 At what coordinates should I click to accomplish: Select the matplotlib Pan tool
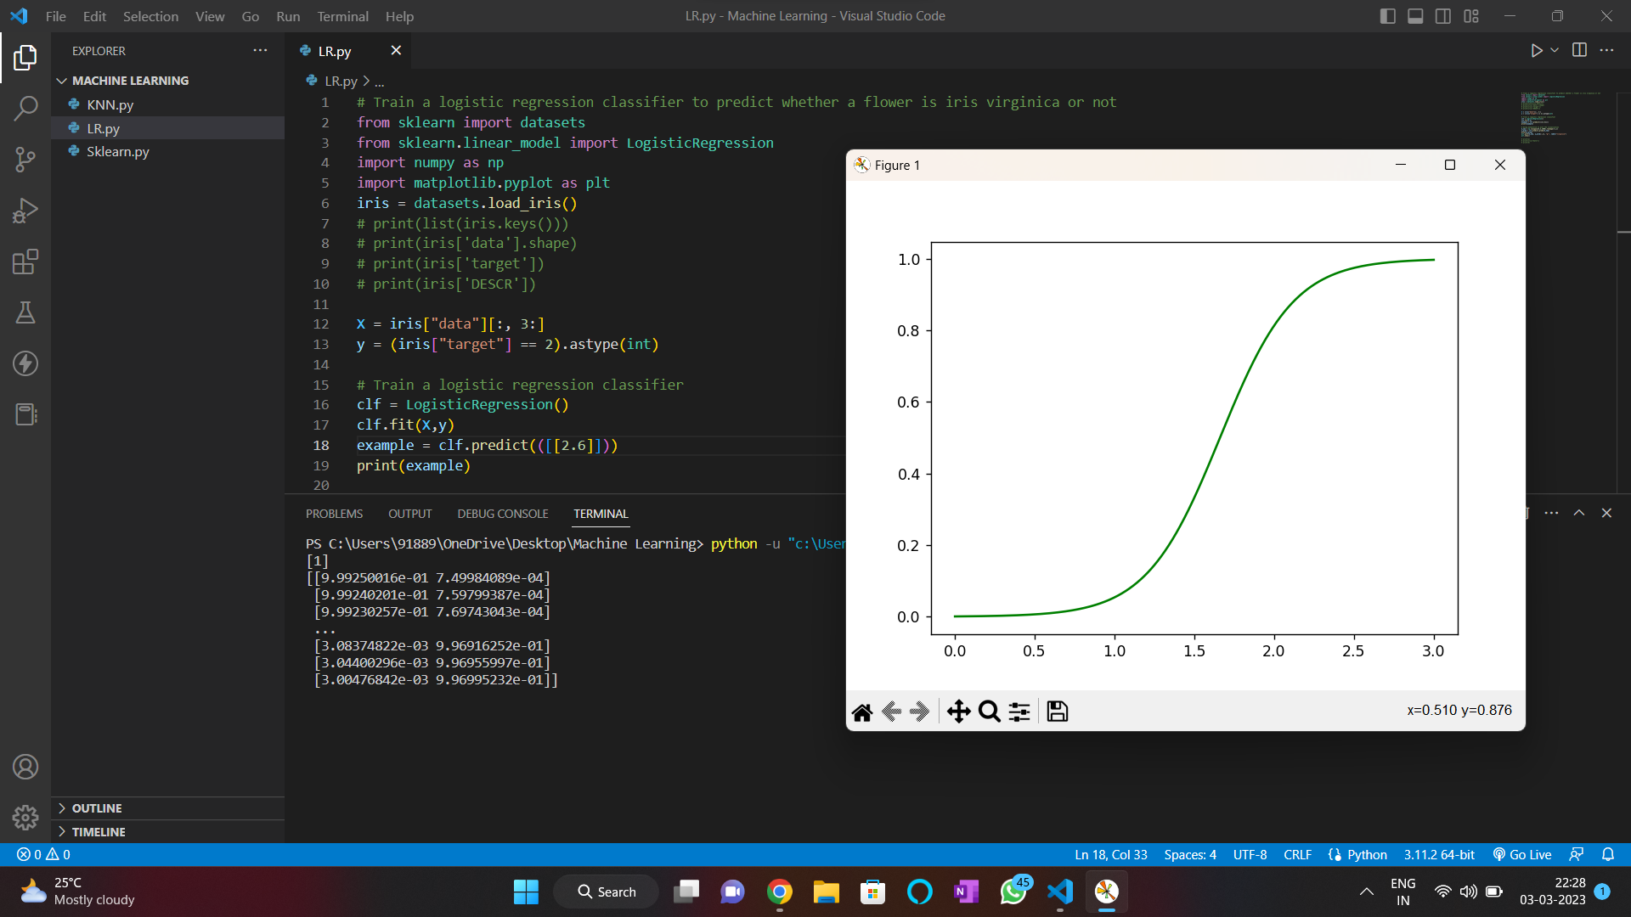coord(958,712)
